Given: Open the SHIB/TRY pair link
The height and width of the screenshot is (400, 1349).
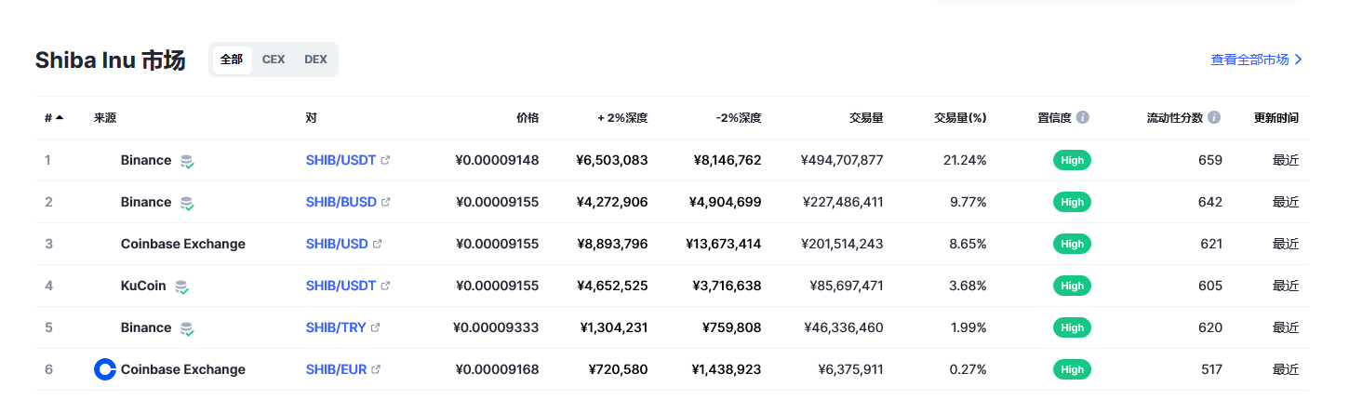Looking at the screenshot, I should (x=336, y=327).
